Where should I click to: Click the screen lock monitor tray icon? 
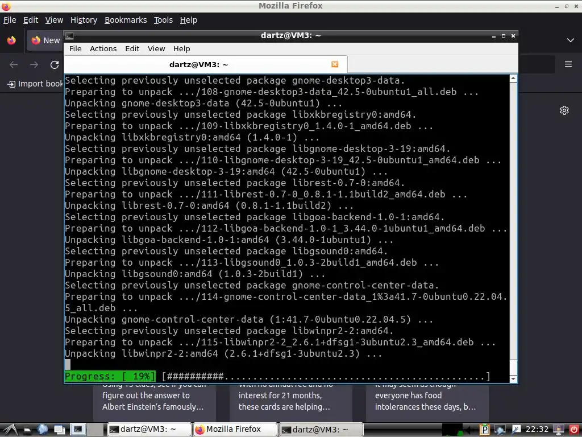click(x=559, y=430)
